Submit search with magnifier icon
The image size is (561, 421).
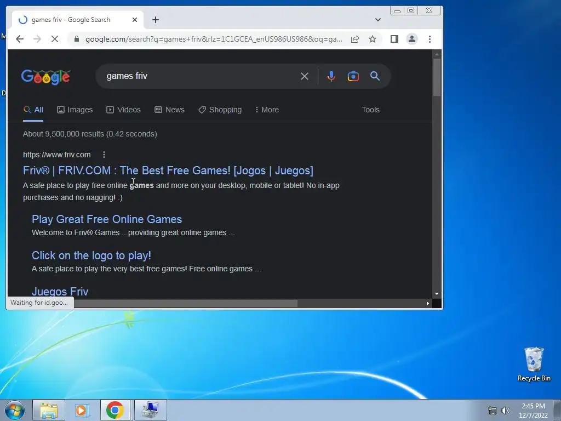coord(375,76)
